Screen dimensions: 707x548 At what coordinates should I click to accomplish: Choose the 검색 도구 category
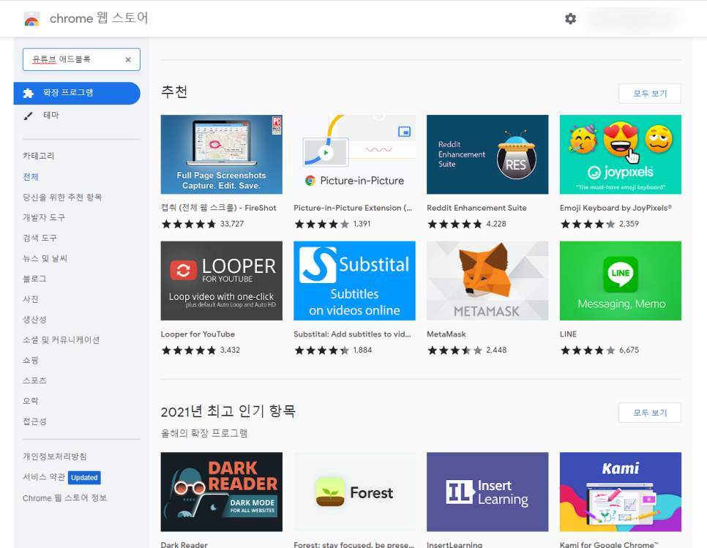tap(40, 238)
